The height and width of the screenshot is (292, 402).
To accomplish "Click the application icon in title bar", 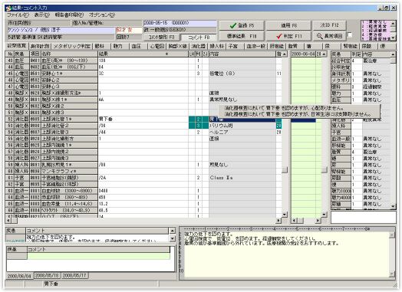I will 8,8.
